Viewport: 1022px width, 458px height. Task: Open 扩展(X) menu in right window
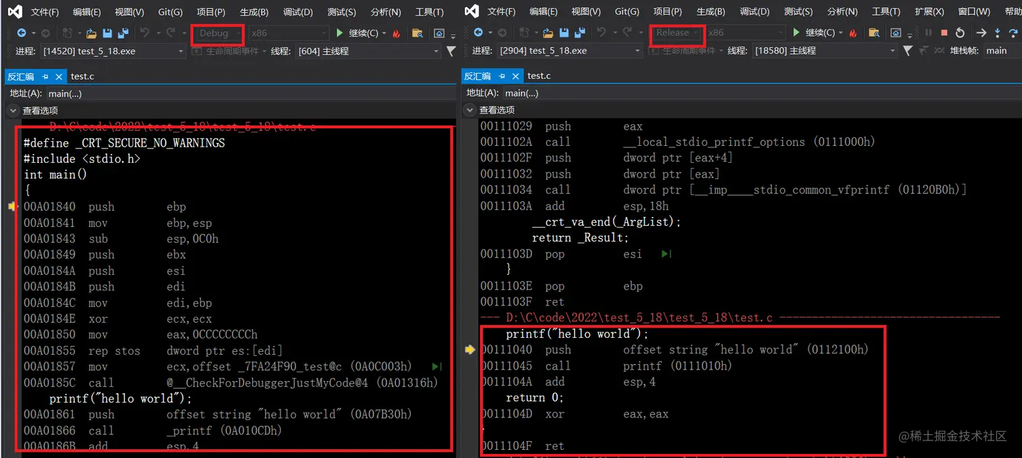[929, 11]
